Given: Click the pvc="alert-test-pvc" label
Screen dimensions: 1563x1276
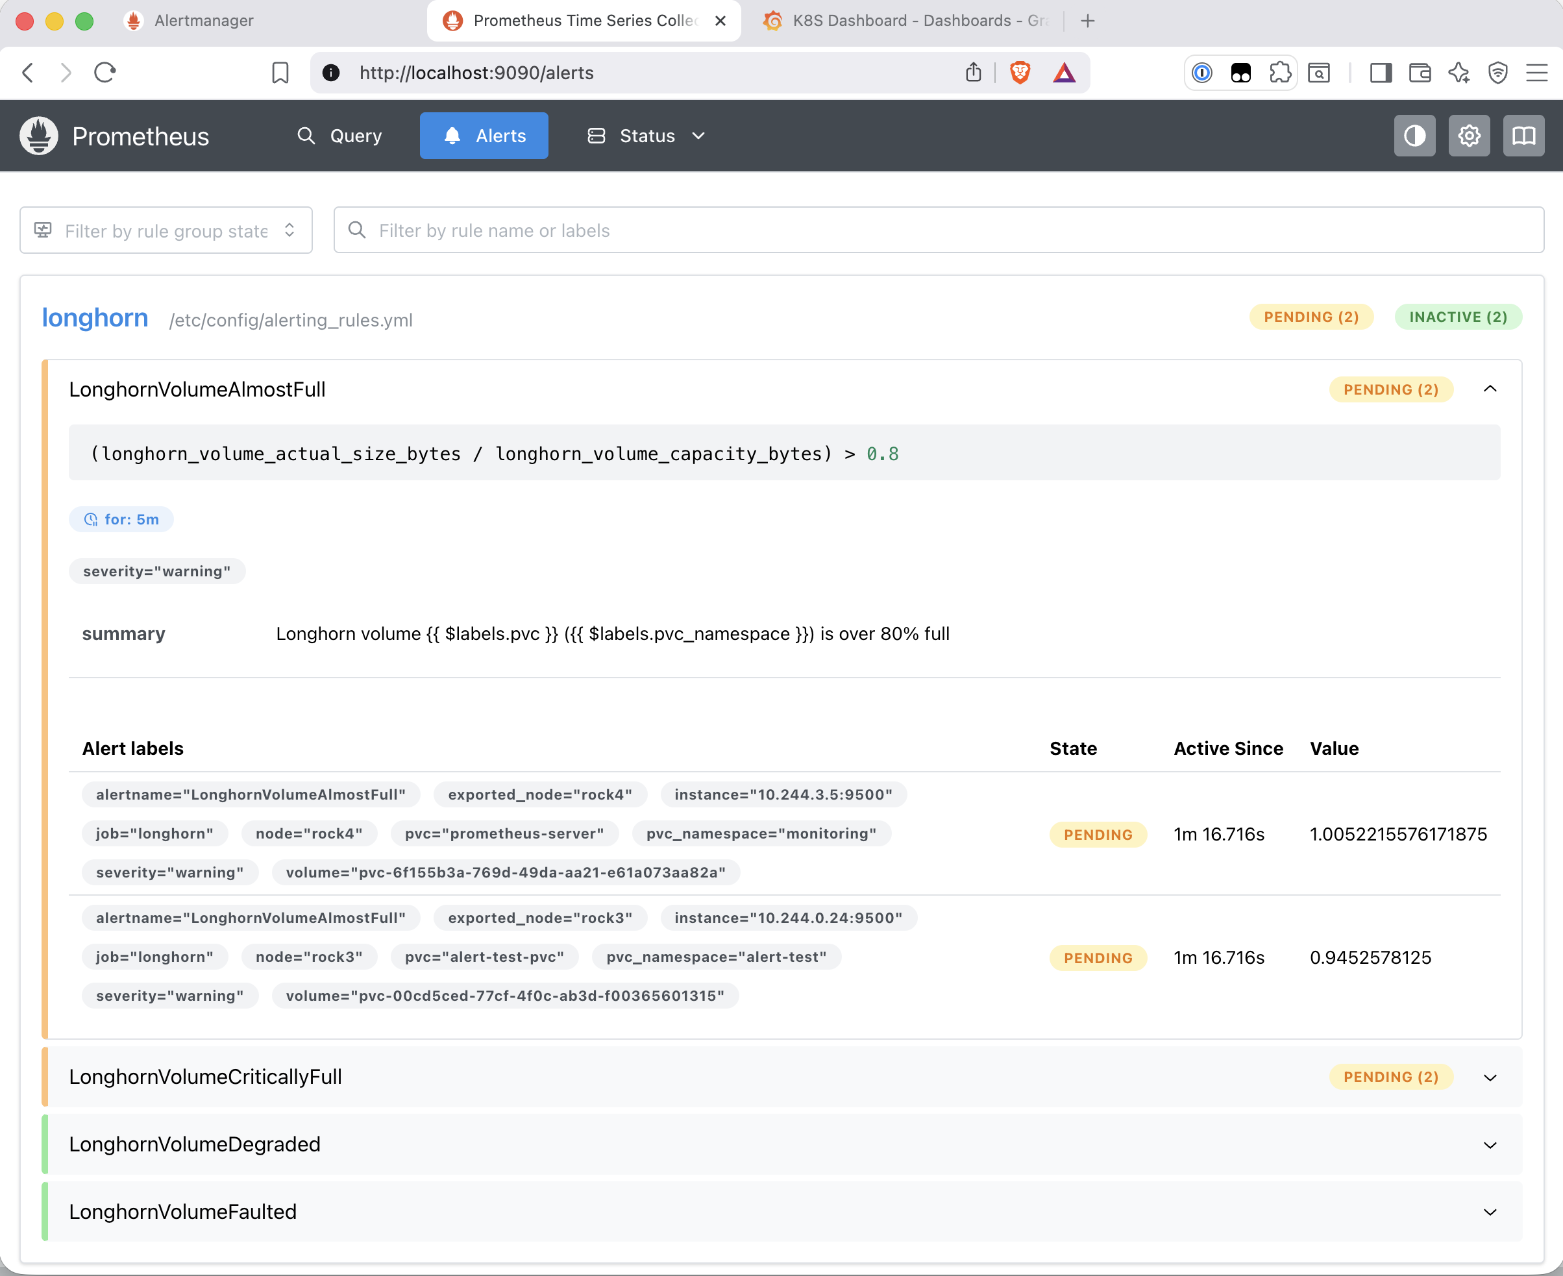Looking at the screenshot, I should click(x=484, y=957).
